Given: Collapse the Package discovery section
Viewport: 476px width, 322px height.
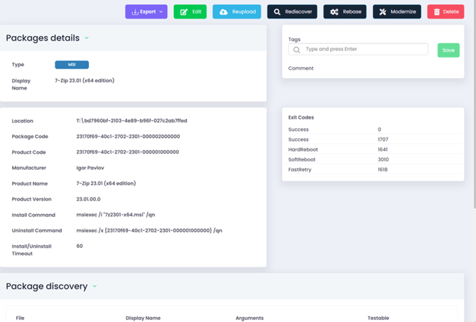Looking at the screenshot, I should click(94, 286).
